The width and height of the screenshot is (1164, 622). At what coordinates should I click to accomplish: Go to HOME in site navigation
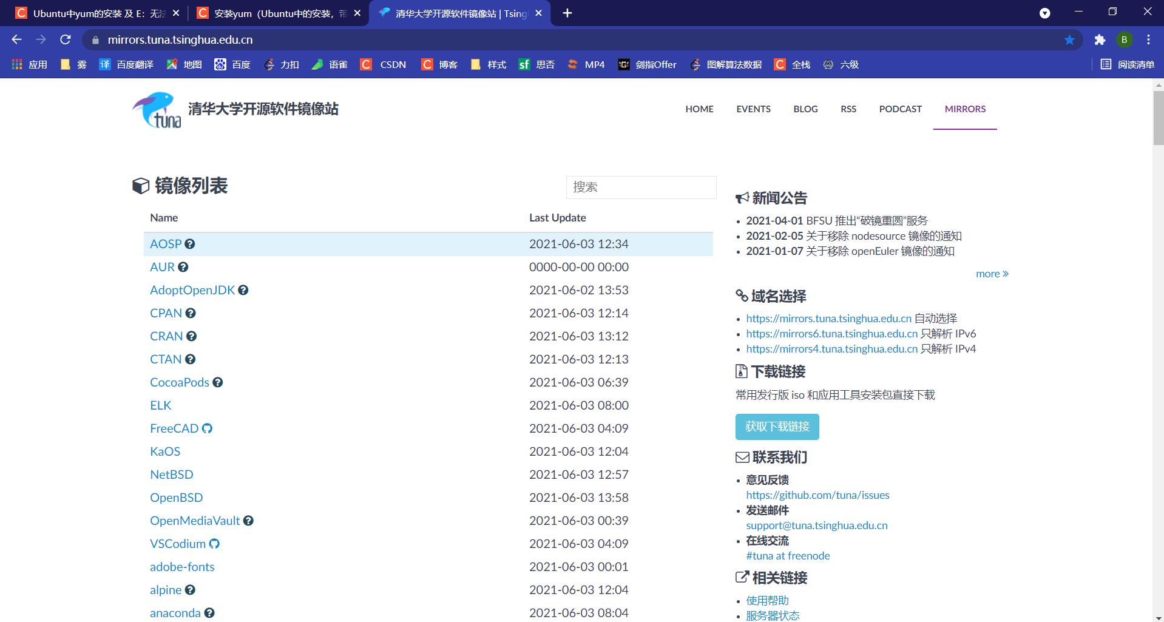[x=699, y=109]
